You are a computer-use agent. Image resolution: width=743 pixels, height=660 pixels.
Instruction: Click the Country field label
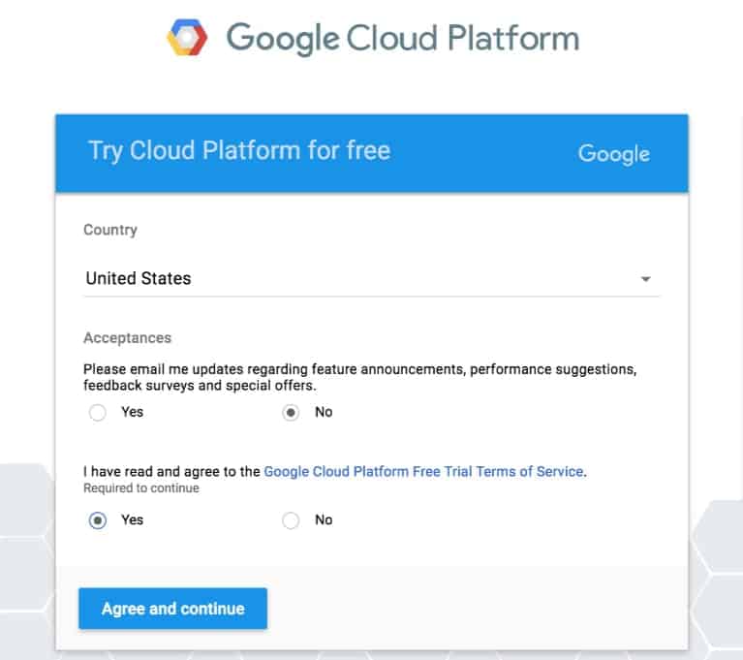[110, 230]
